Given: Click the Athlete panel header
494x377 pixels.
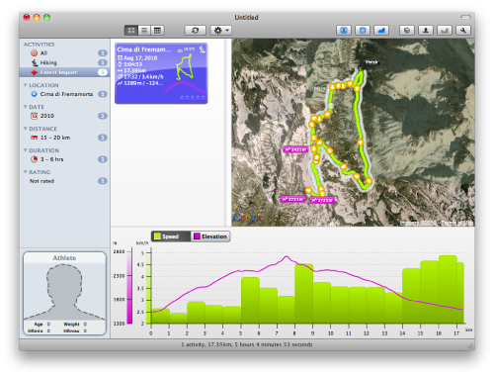Looking at the screenshot, I should click(x=64, y=258).
